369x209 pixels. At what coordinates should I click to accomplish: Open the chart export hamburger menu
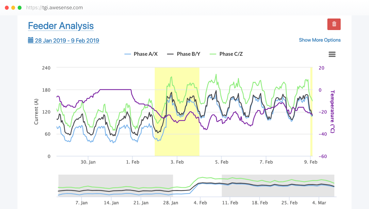tap(332, 54)
